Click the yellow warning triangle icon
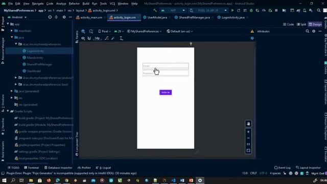 click(252, 31)
